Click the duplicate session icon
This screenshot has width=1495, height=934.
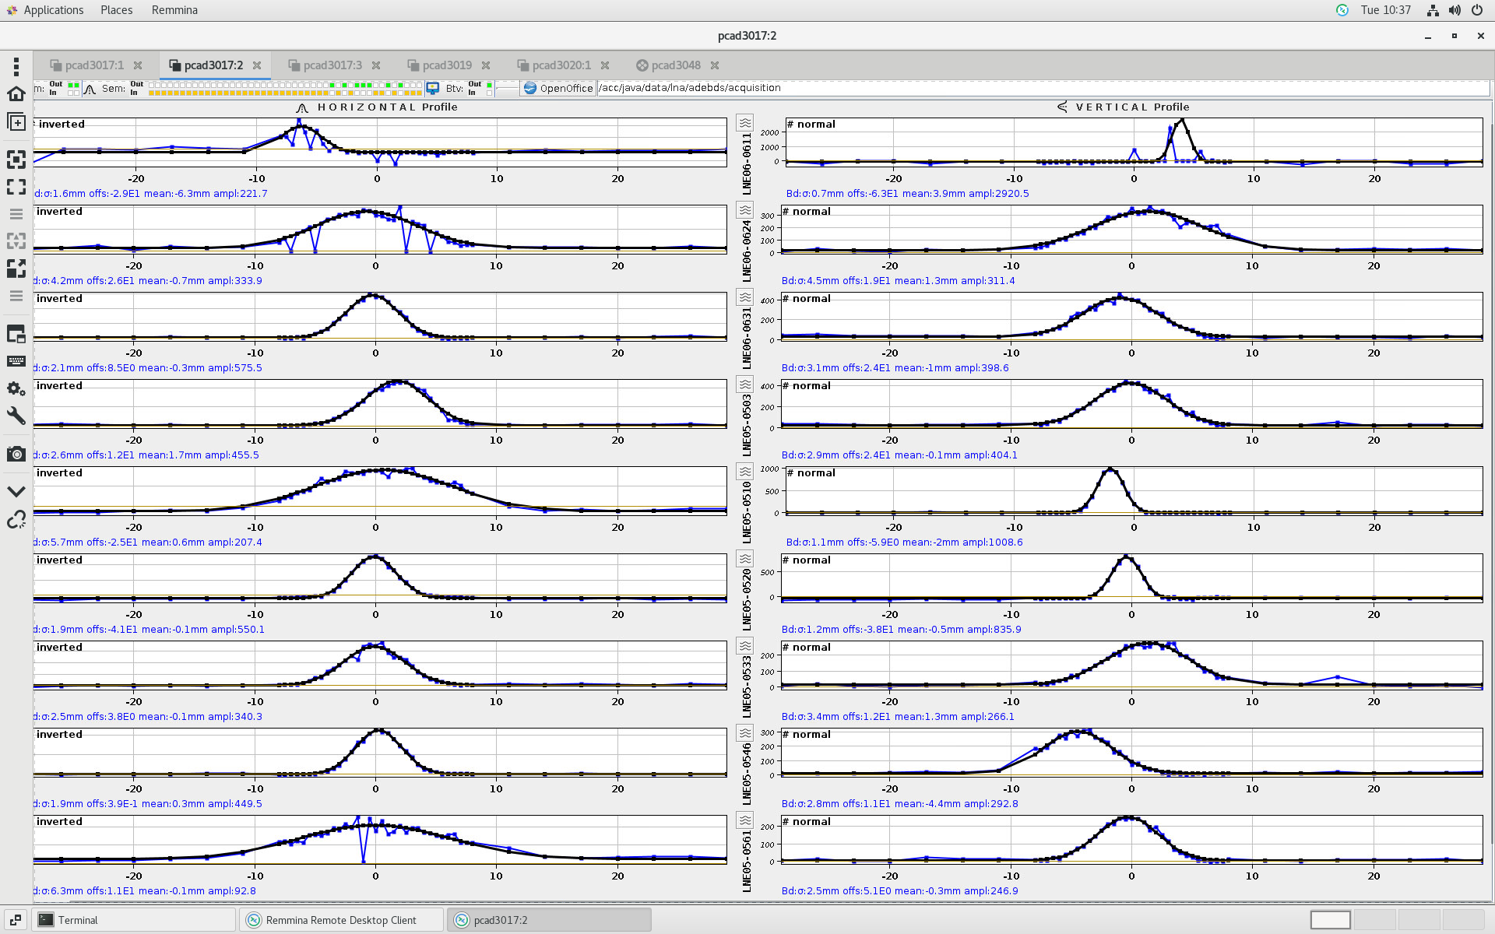(16, 122)
